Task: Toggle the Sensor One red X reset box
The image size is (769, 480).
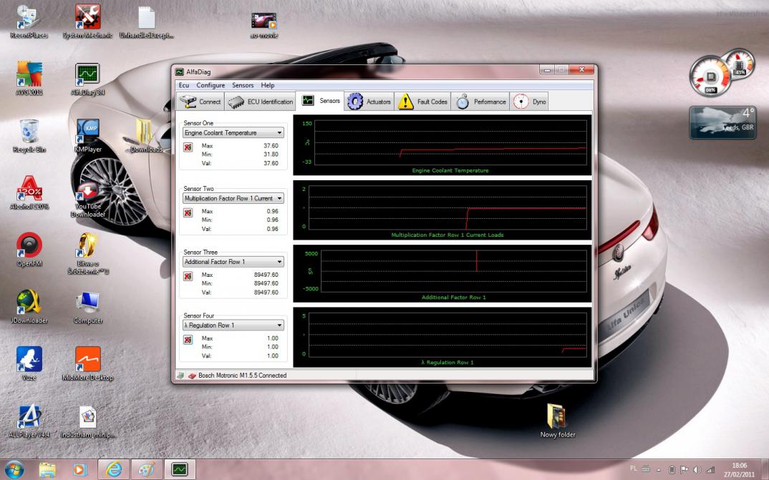Action: (188, 147)
